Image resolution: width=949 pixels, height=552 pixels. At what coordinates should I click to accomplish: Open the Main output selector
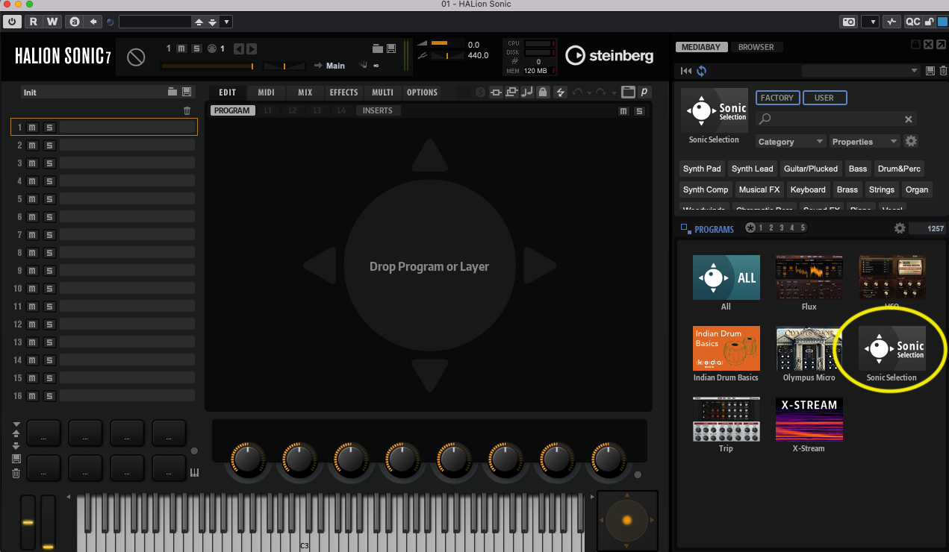(x=335, y=66)
